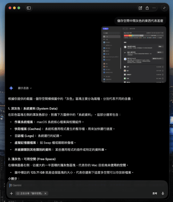Click the 正在分享「儲存空間」 sharing chip

tap(30, 193)
